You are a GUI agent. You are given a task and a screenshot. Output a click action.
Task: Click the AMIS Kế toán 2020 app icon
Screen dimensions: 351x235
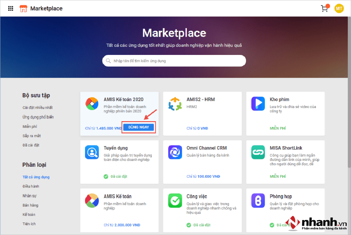tap(92, 104)
